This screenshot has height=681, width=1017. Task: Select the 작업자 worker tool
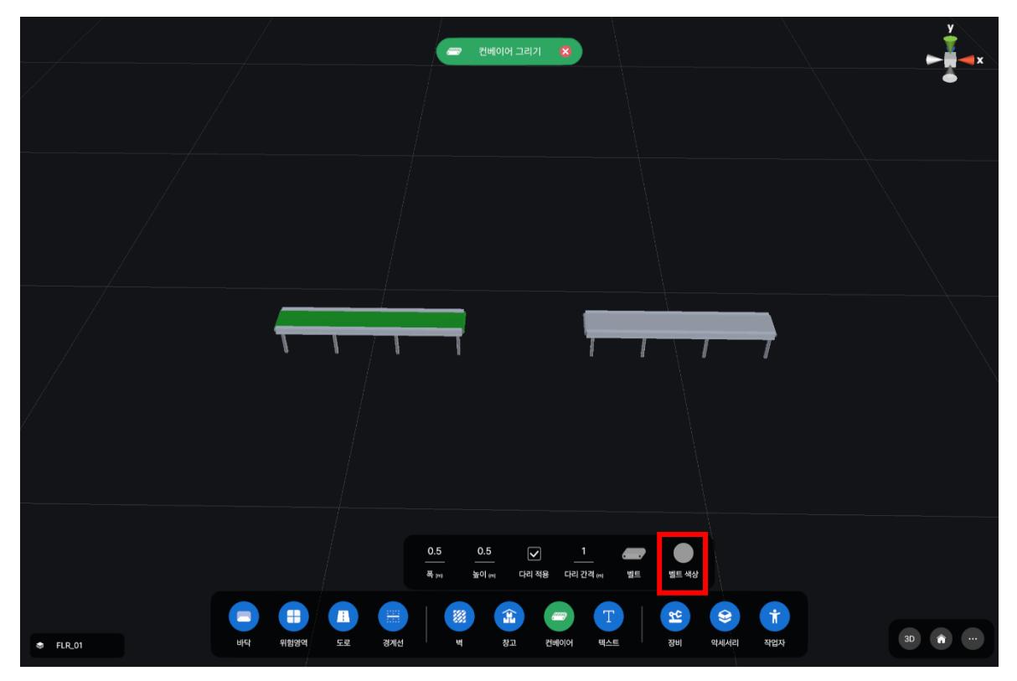(774, 617)
